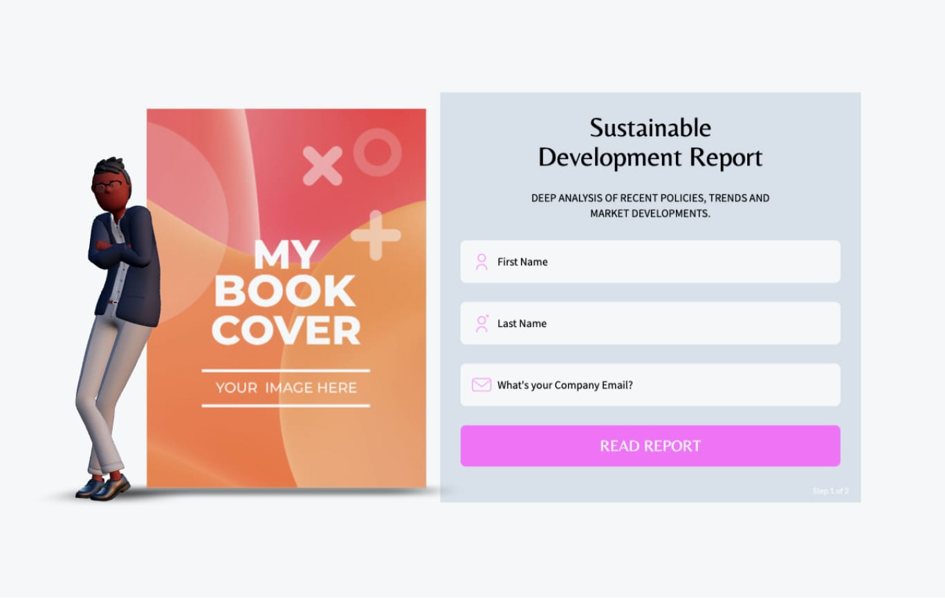
Task: Select the First Name input field
Action: pos(650,261)
